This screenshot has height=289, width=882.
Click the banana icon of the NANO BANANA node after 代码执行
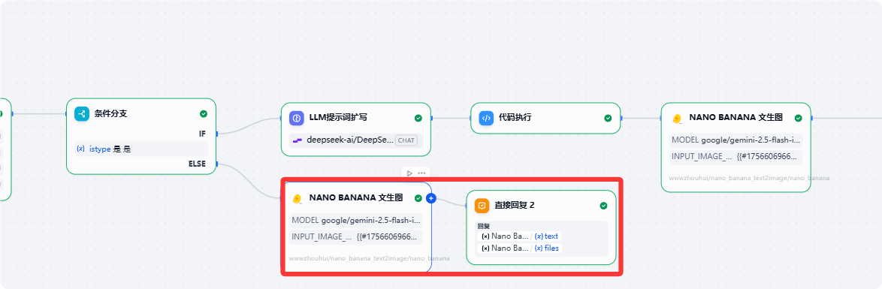[x=677, y=118]
